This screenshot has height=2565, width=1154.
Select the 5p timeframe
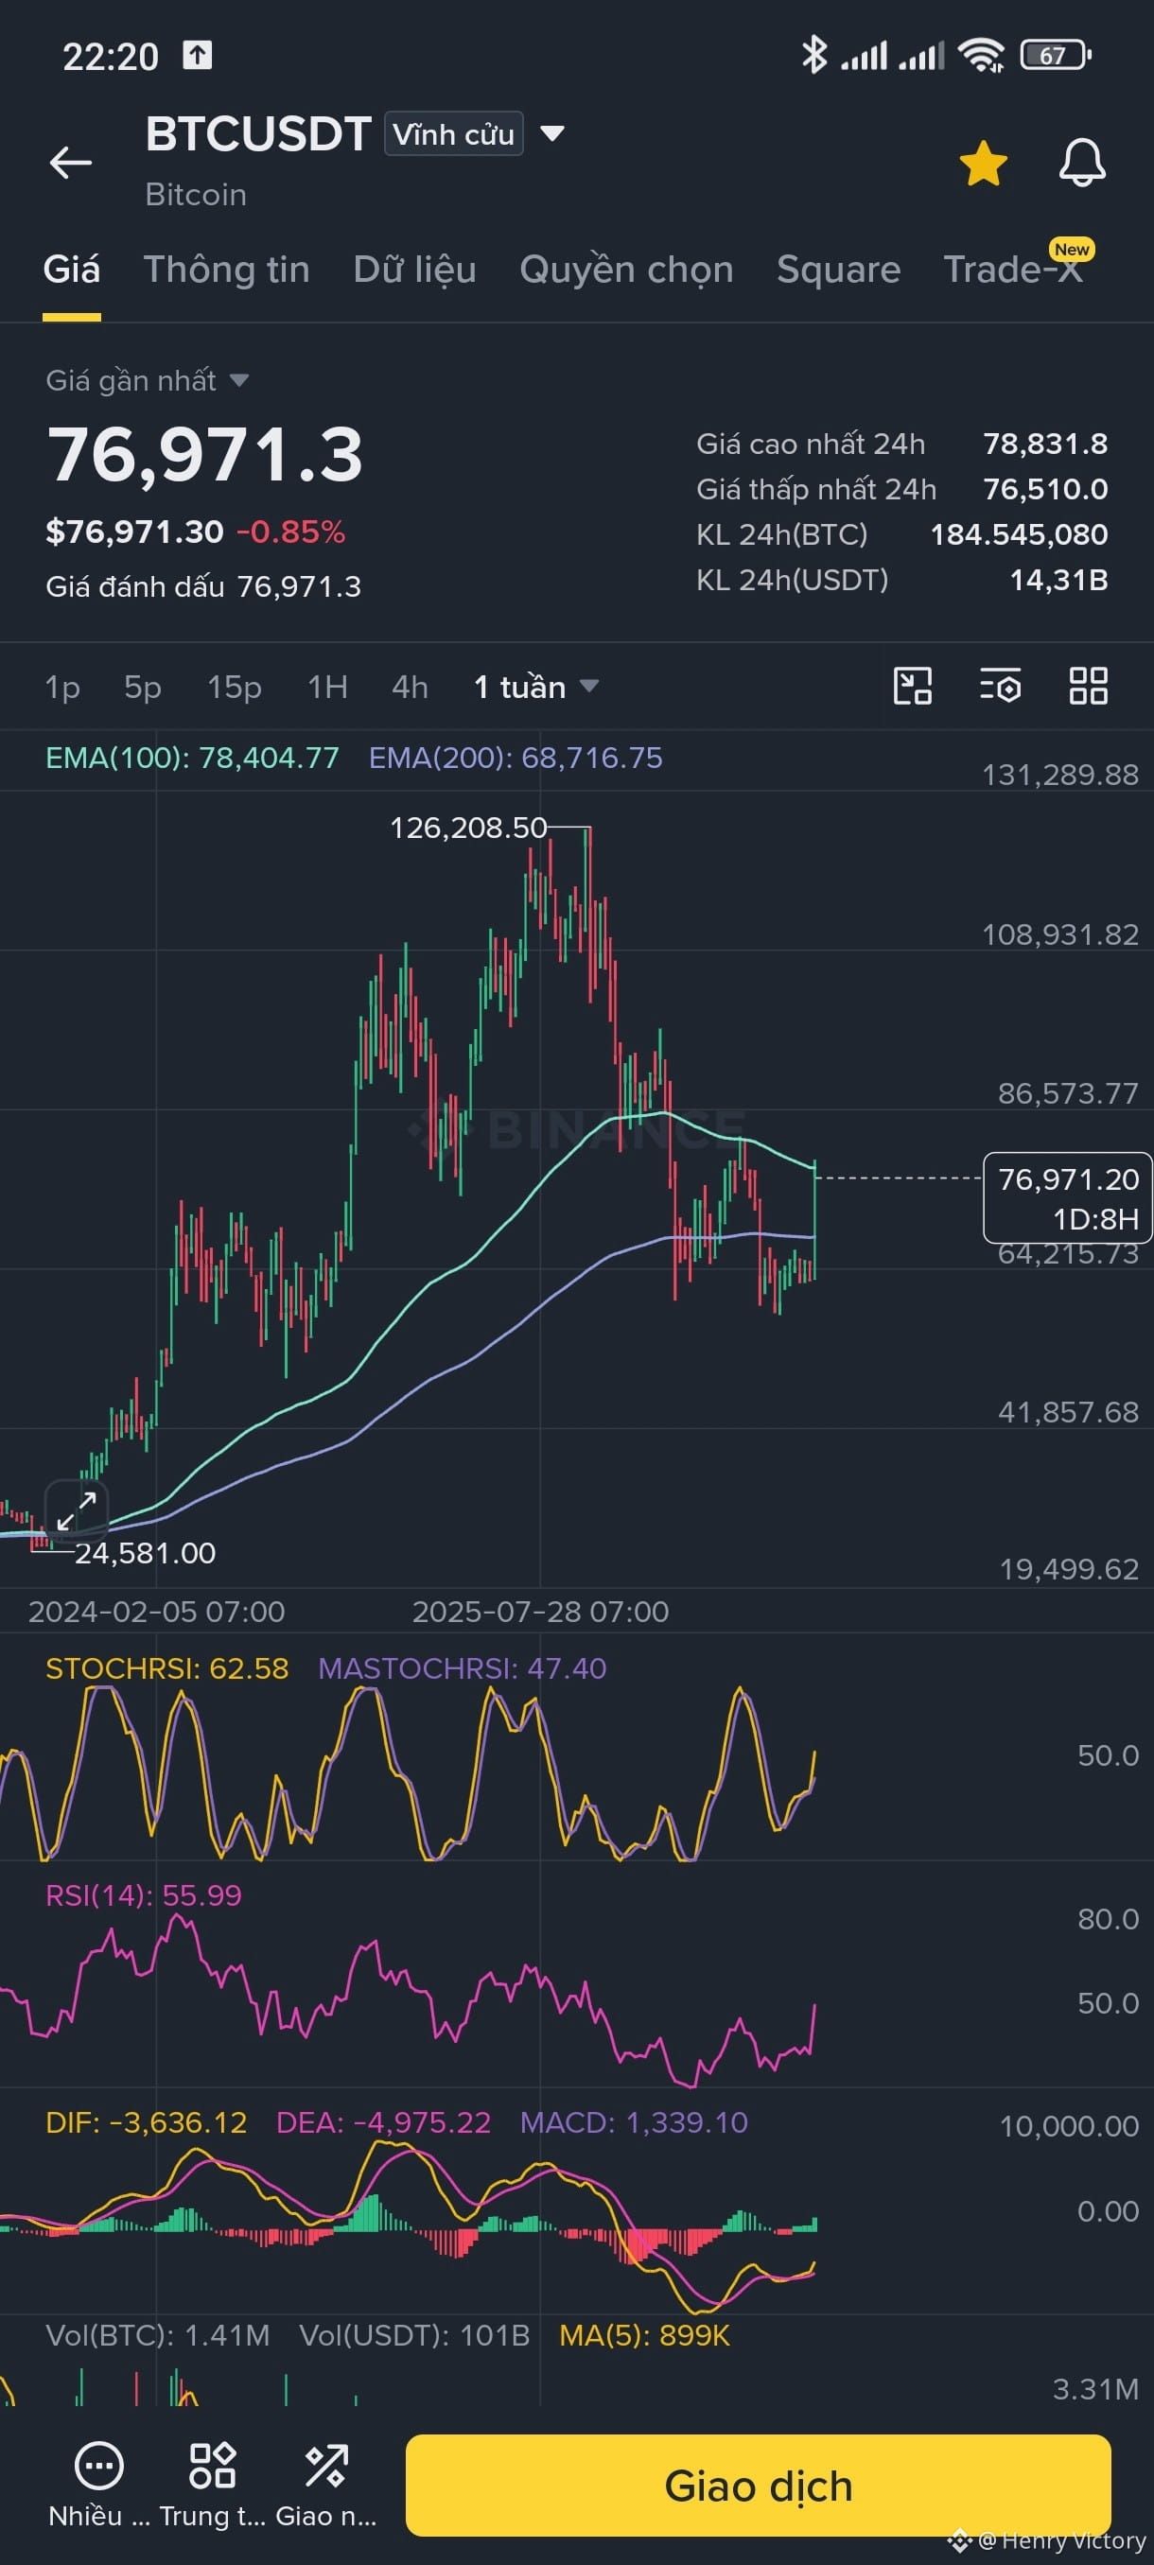(x=143, y=687)
